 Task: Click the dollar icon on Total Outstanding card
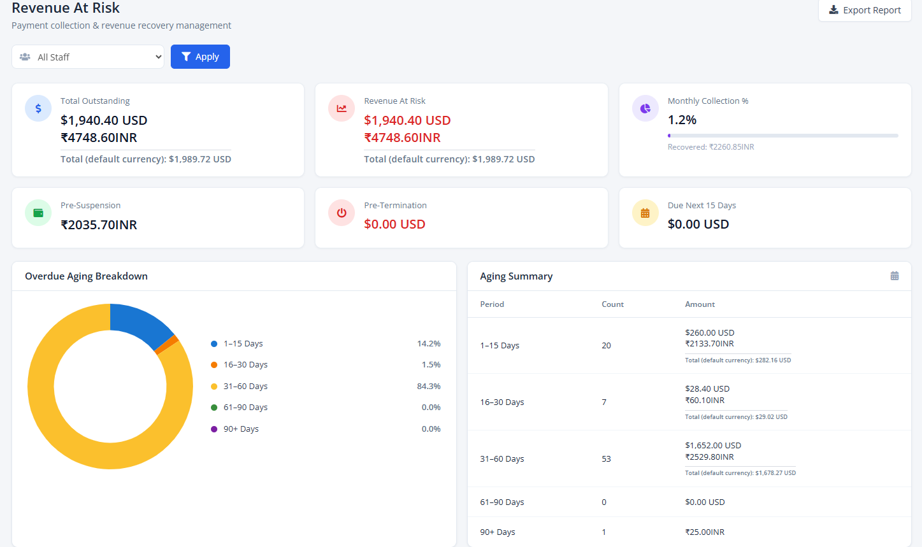(x=38, y=109)
